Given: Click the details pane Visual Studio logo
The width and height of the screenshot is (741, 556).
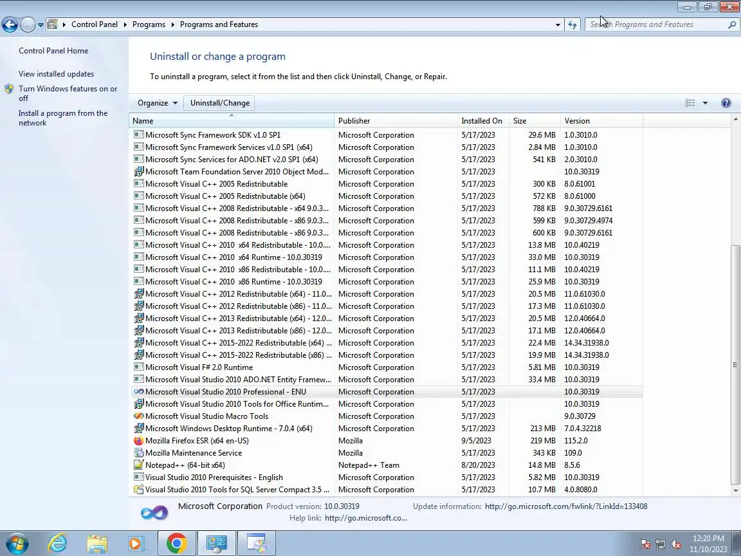Looking at the screenshot, I should (154, 512).
